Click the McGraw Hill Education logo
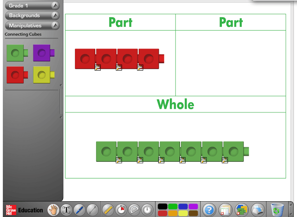297x217 pixels. click(x=25, y=210)
